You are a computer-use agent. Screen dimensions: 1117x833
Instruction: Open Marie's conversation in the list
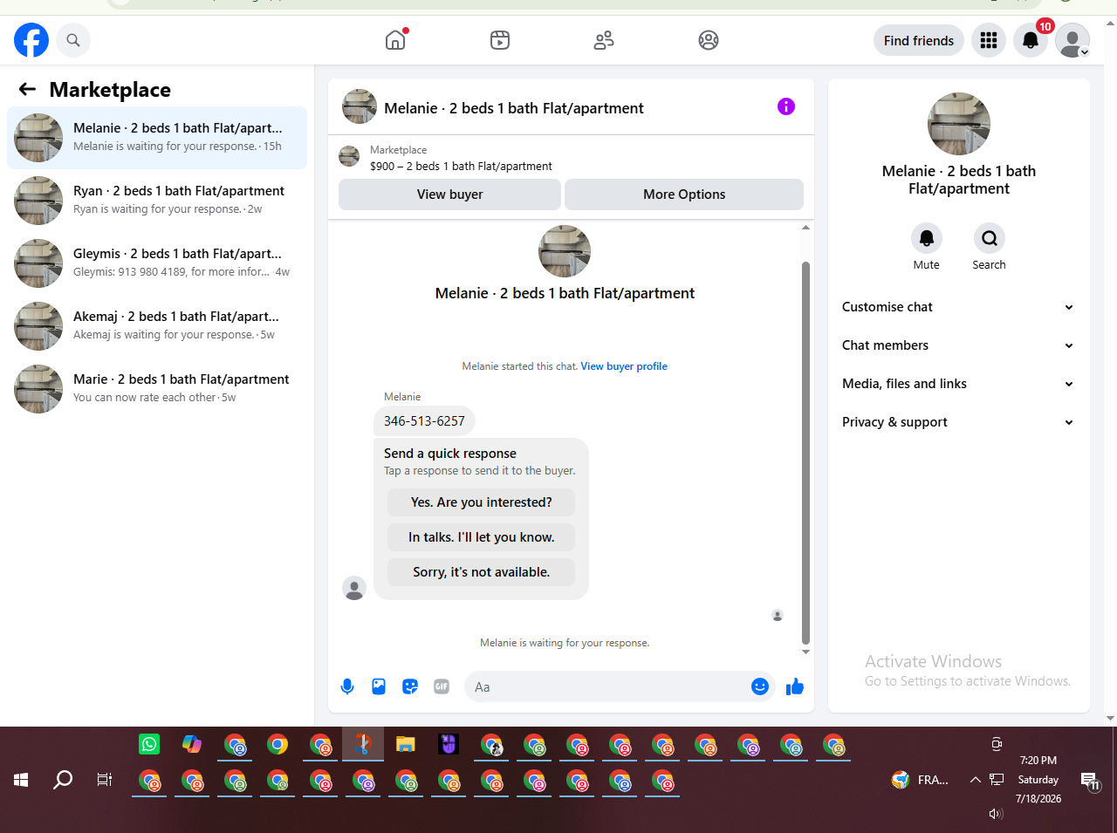pyautogui.click(x=157, y=389)
